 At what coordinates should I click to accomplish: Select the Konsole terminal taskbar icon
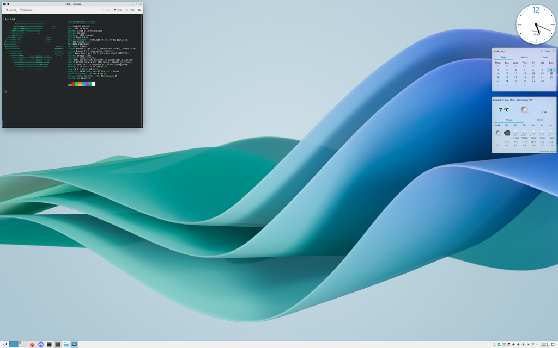(57, 344)
